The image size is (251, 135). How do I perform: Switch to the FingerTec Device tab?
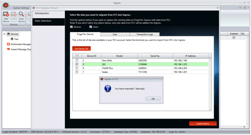pos(85,34)
